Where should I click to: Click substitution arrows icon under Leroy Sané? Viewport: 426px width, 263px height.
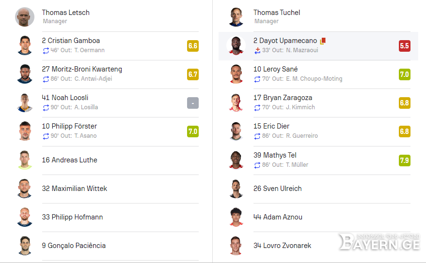tap(257, 79)
